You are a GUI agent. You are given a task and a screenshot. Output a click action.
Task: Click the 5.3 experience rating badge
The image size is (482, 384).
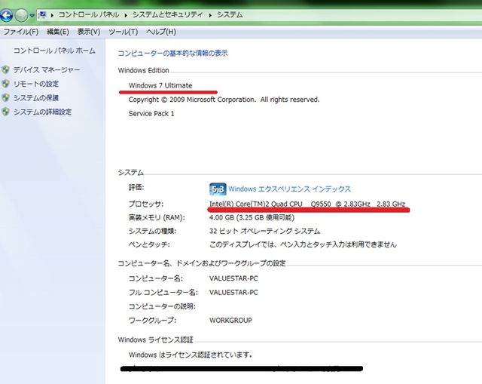pos(217,189)
